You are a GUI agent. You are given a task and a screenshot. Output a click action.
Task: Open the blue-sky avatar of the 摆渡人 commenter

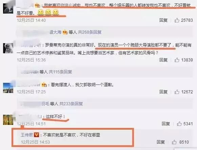(x=8, y=88)
